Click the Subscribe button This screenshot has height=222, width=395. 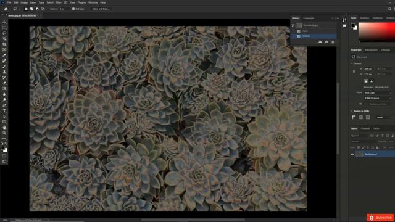pos(380,218)
